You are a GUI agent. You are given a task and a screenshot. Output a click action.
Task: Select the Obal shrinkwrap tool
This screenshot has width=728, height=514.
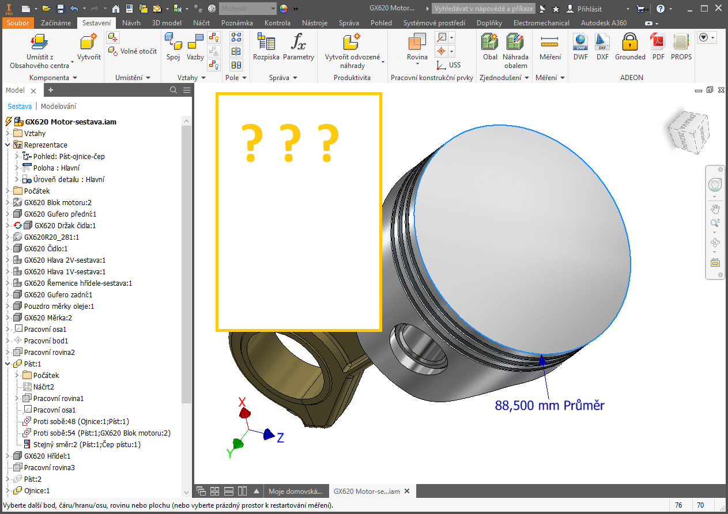click(490, 47)
